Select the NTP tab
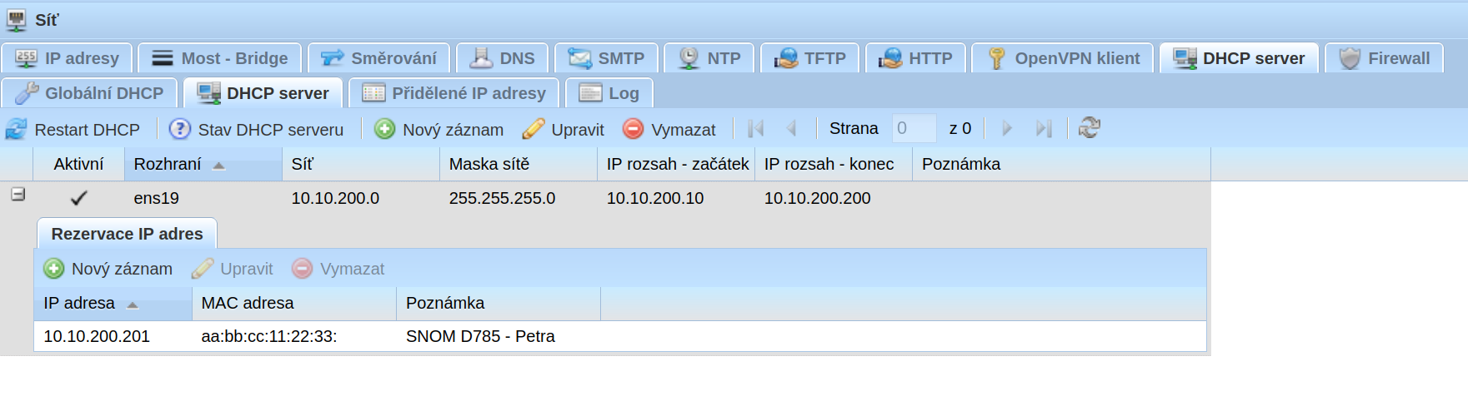Image resolution: width=1468 pixels, height=406 pixels. pyautogui.click(x=709, y=58)
